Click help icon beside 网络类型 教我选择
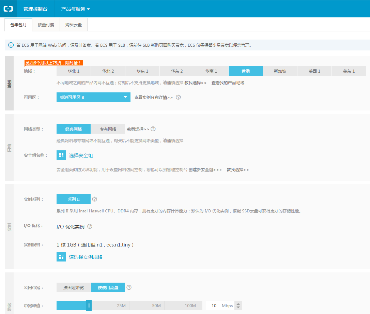This screenshot has width=370, height=314. coord(153,129)
